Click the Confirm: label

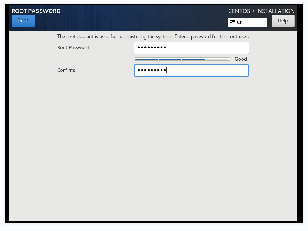[x=66, y=70]
